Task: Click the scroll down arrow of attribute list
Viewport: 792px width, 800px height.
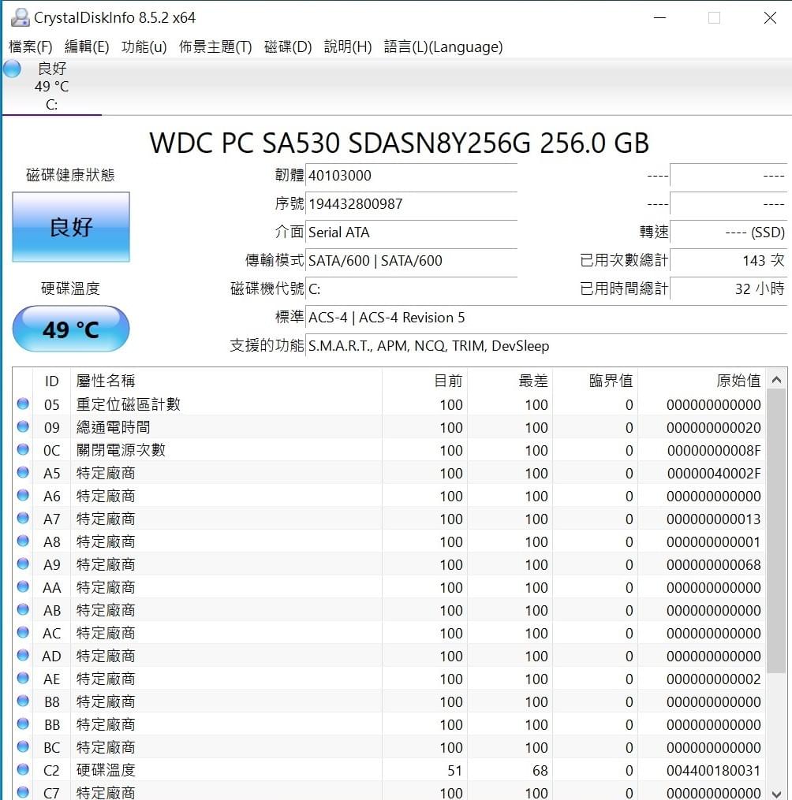Action: pos(777,794)
